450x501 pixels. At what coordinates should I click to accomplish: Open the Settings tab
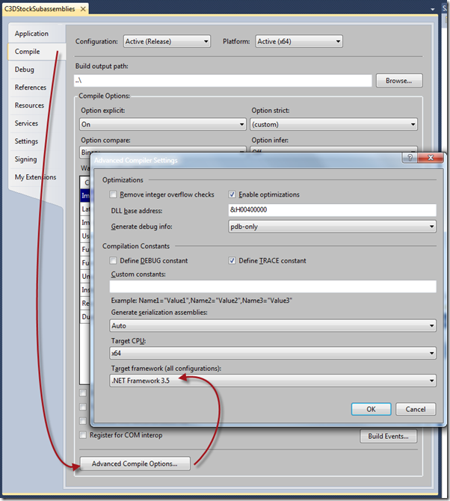[26, 141]
